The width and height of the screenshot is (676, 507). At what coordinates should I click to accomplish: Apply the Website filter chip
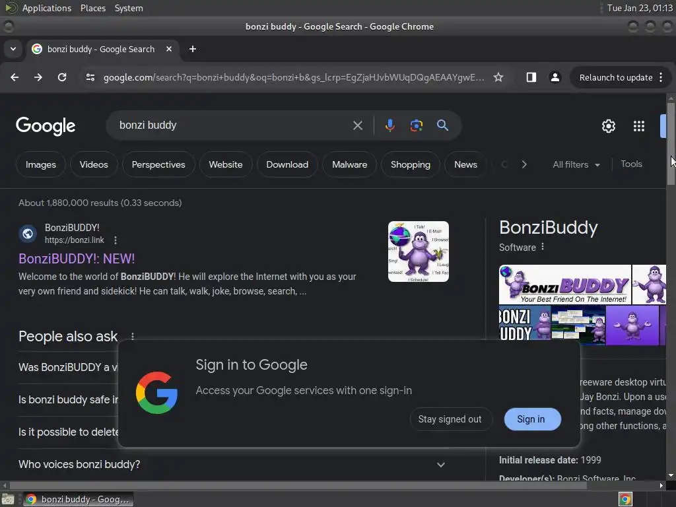point(226,164)
